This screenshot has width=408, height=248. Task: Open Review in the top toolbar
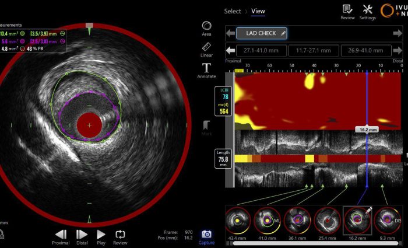point(347,11)
